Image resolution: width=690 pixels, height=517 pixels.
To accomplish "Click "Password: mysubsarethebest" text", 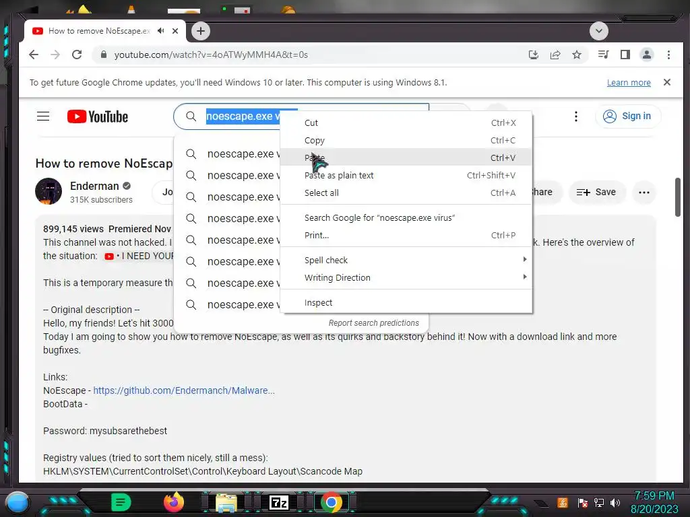I will pos(105,431).
